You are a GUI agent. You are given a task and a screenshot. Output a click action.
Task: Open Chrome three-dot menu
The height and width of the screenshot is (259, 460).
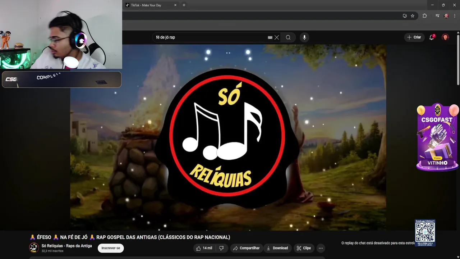tap(455, 16)
